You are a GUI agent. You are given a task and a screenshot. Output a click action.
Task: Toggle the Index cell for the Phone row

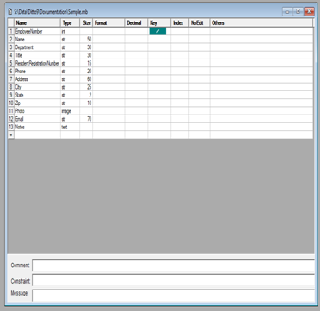180,72
